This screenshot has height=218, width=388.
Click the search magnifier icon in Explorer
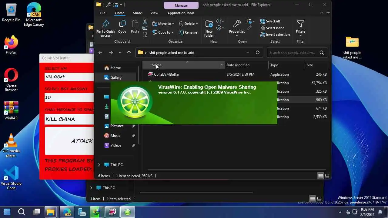tap(322, 53)
